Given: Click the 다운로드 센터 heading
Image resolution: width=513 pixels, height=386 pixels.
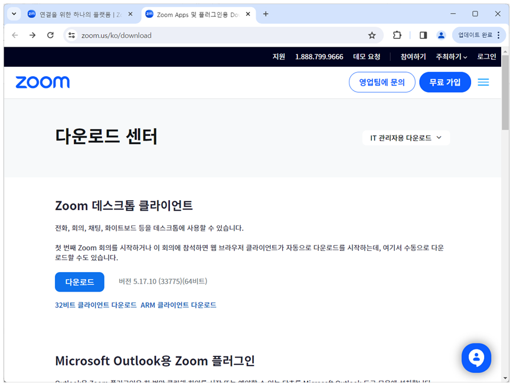Looking at the screenshot, I should click(106, 136).
